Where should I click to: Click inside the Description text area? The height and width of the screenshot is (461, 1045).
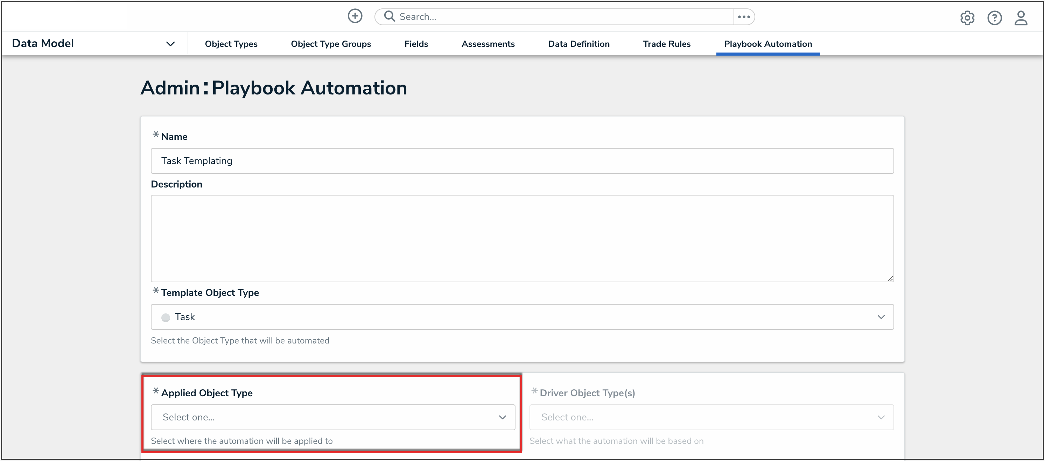522,238
